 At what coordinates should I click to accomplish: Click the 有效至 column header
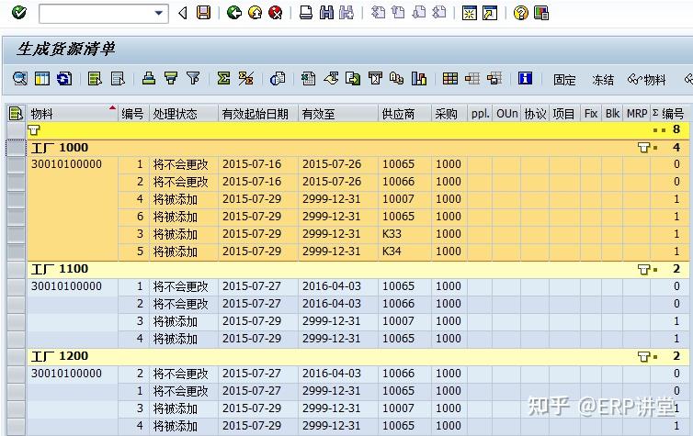[x=338, y=114]
